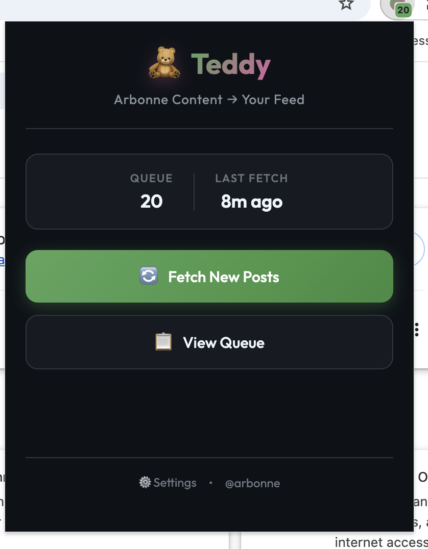Click the Teddy gradient title text
The image size is (428, 549).
[231, 65]
